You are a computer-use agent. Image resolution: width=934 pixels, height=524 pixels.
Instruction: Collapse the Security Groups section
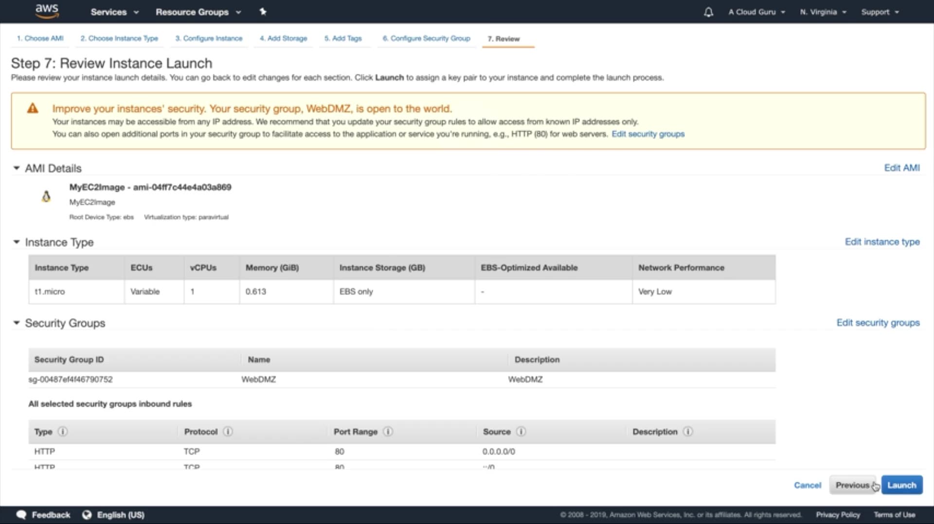(x=17, y=323)
